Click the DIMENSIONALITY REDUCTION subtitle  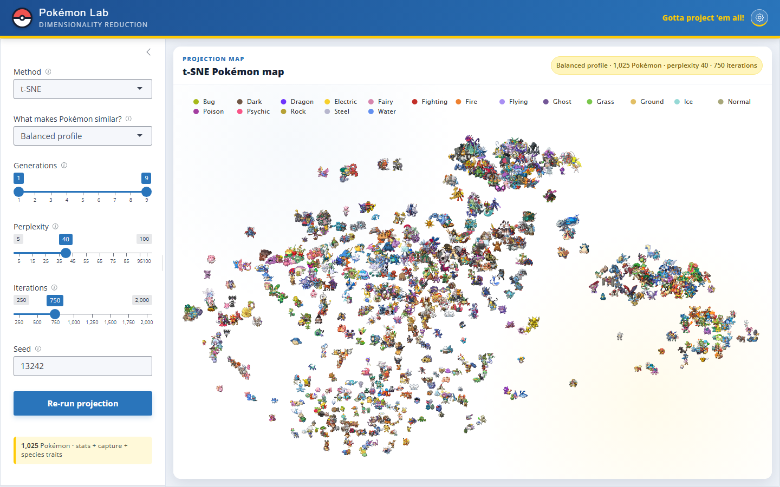pos(93,25)
